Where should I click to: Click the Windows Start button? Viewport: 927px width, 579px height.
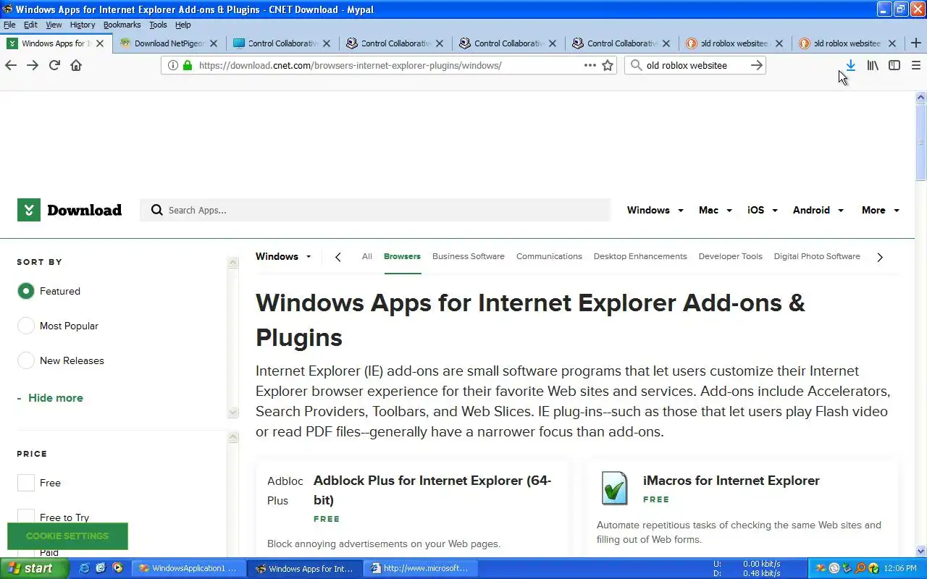tap(34, 568)
